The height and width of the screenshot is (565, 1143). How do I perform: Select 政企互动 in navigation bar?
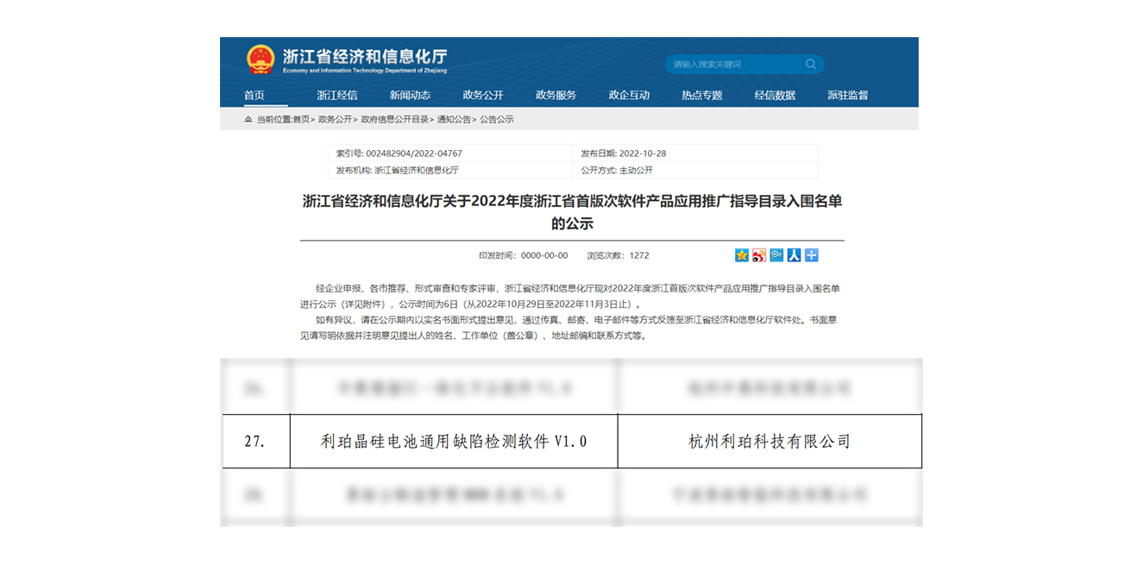point(629,95)
